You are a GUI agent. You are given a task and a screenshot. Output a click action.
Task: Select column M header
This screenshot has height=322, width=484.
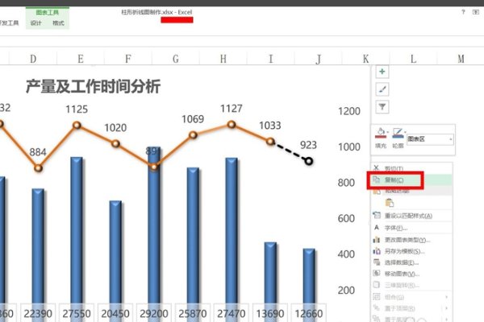pyautogui.click(x=461, y=59)
